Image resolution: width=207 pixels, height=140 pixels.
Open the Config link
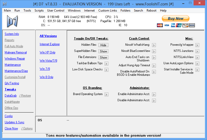click(x=9, y=116)
